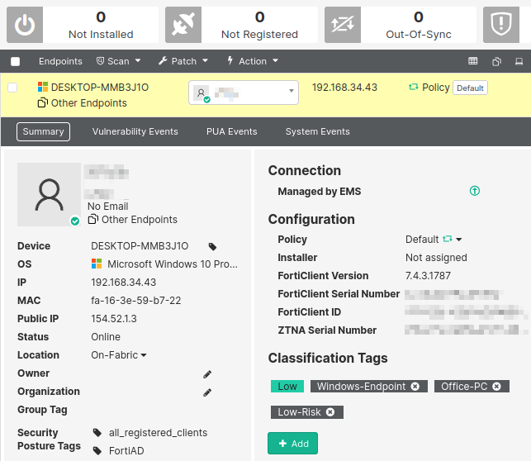Click the Not Installed power icon
This screenshot has height=461, width=531.
25,26
